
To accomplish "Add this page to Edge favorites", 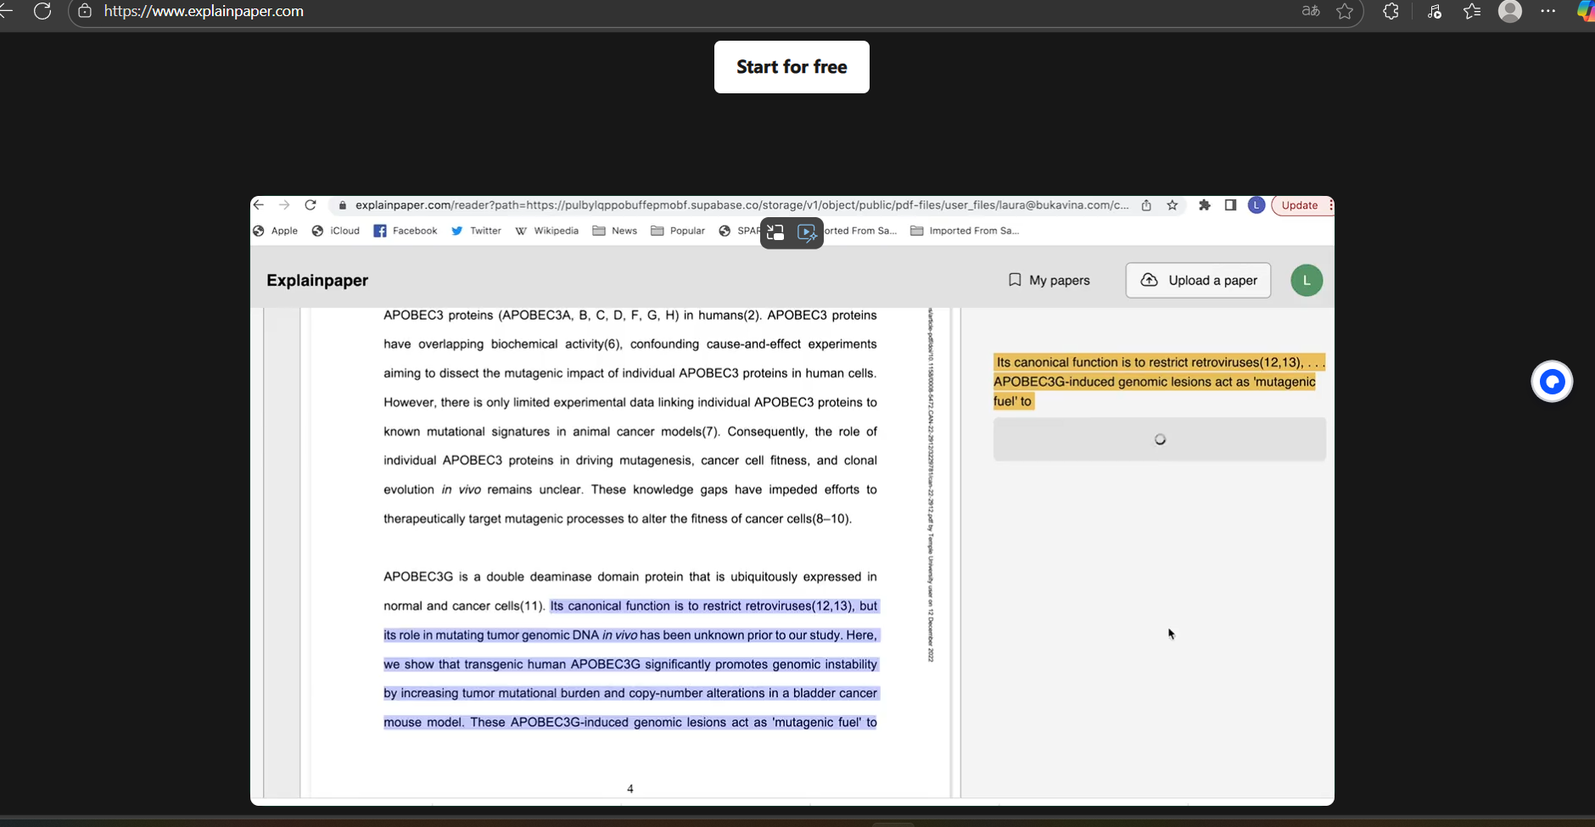I will pos(1345,11).
